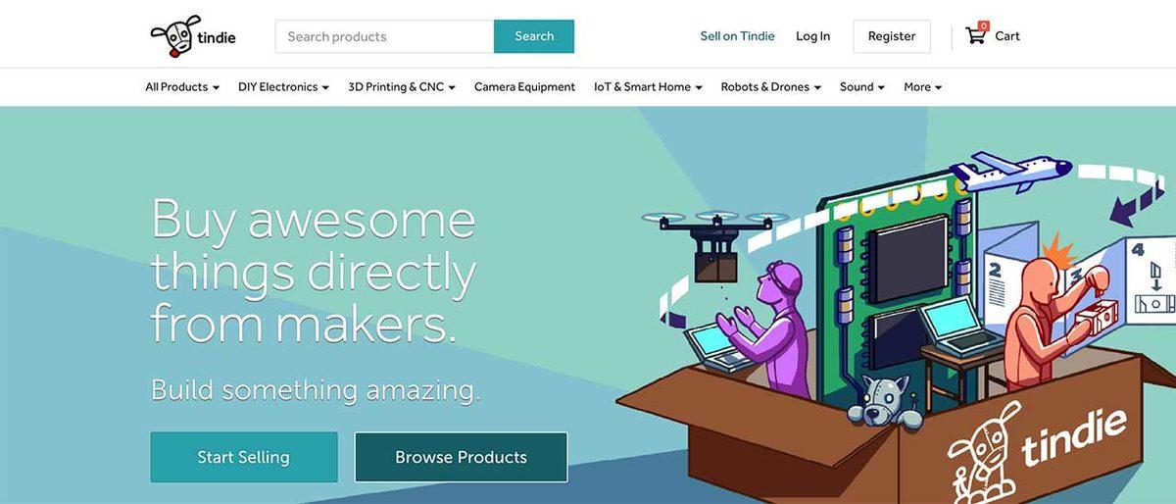Screen dimensions: 1176x504
Task: Click the Browse Products button
Action: pyautogui.click(x=461, y=457)
